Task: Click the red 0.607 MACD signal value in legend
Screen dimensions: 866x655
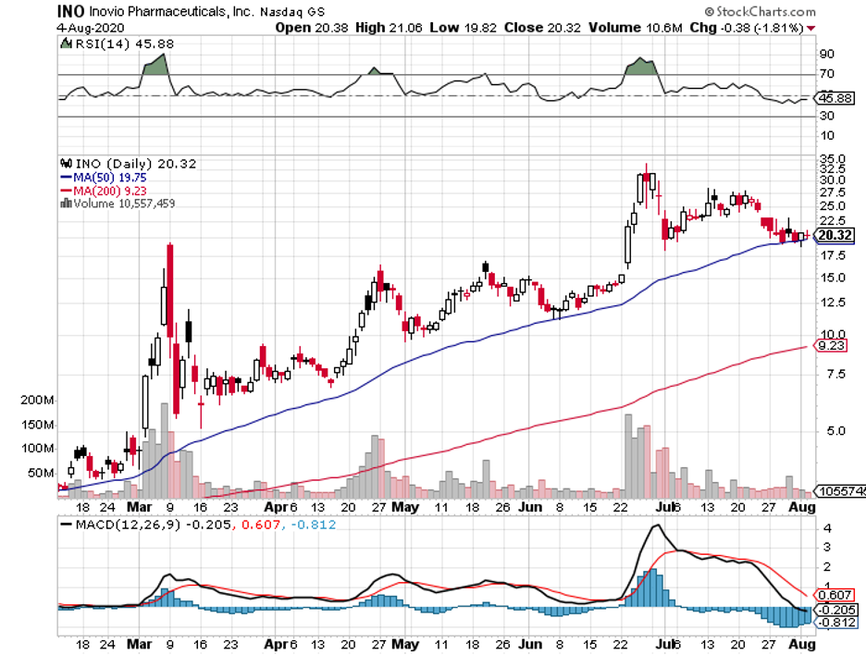Action: click(261, 525)
